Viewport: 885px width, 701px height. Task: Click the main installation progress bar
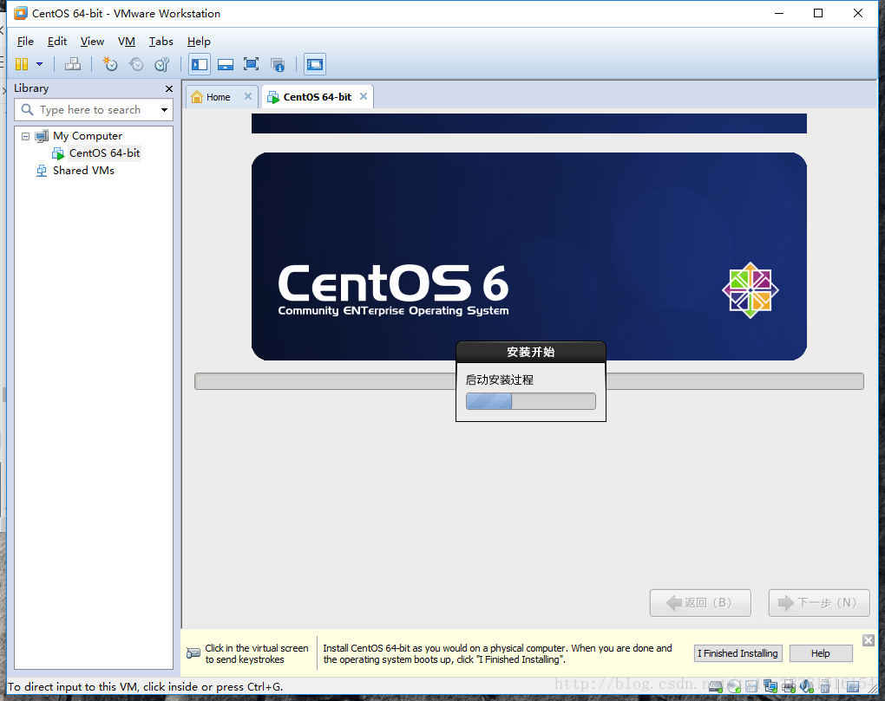(529, 381)
